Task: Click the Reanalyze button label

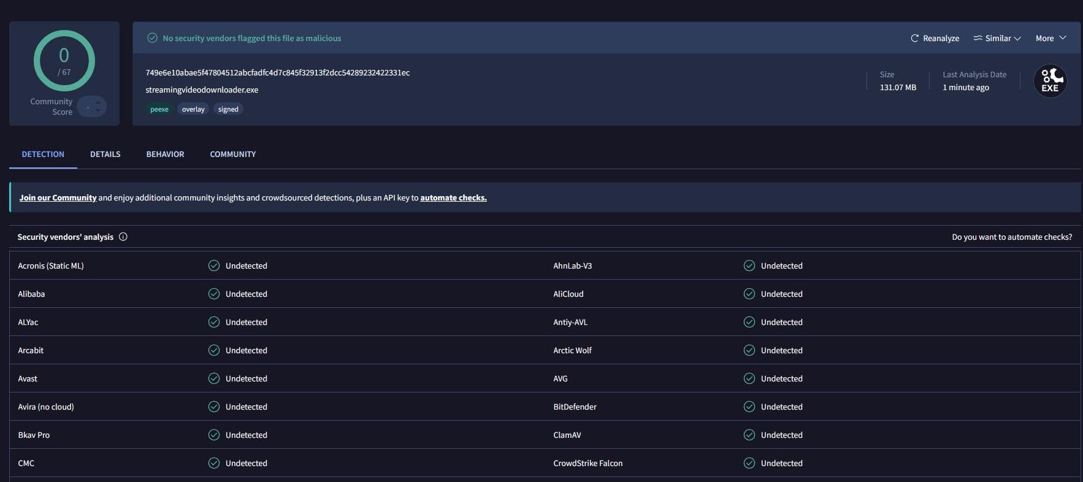Action: pos(941,38)
